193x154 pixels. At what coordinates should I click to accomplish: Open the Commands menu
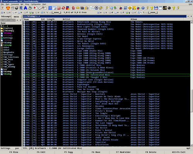tap(15, 4)
